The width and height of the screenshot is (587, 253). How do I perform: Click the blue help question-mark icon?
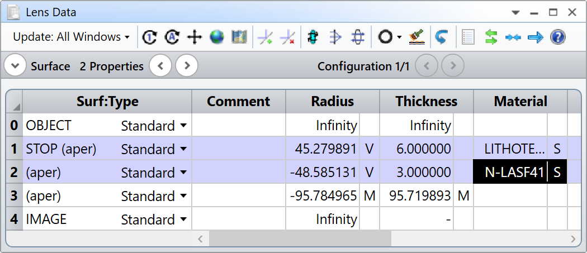point(558,37)
